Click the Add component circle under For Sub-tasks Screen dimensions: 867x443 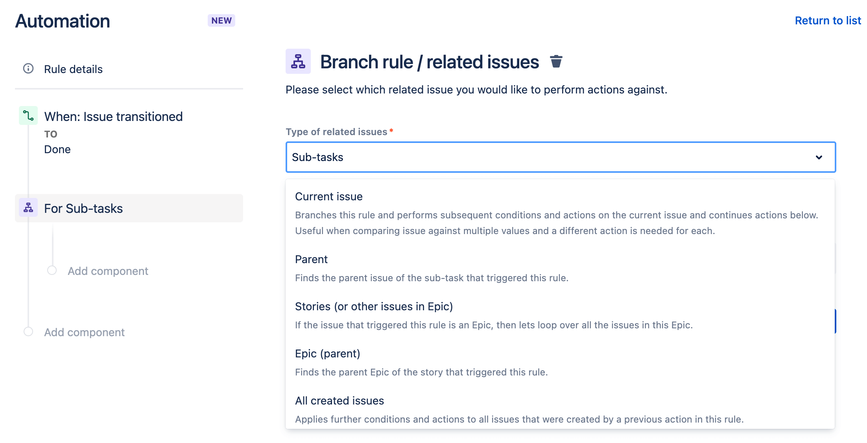(52, 271)
